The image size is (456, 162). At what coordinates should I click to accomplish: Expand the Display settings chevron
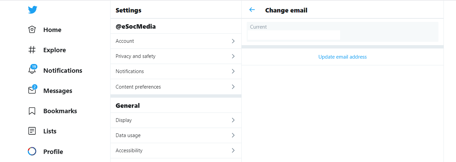[x=233, y=120]
